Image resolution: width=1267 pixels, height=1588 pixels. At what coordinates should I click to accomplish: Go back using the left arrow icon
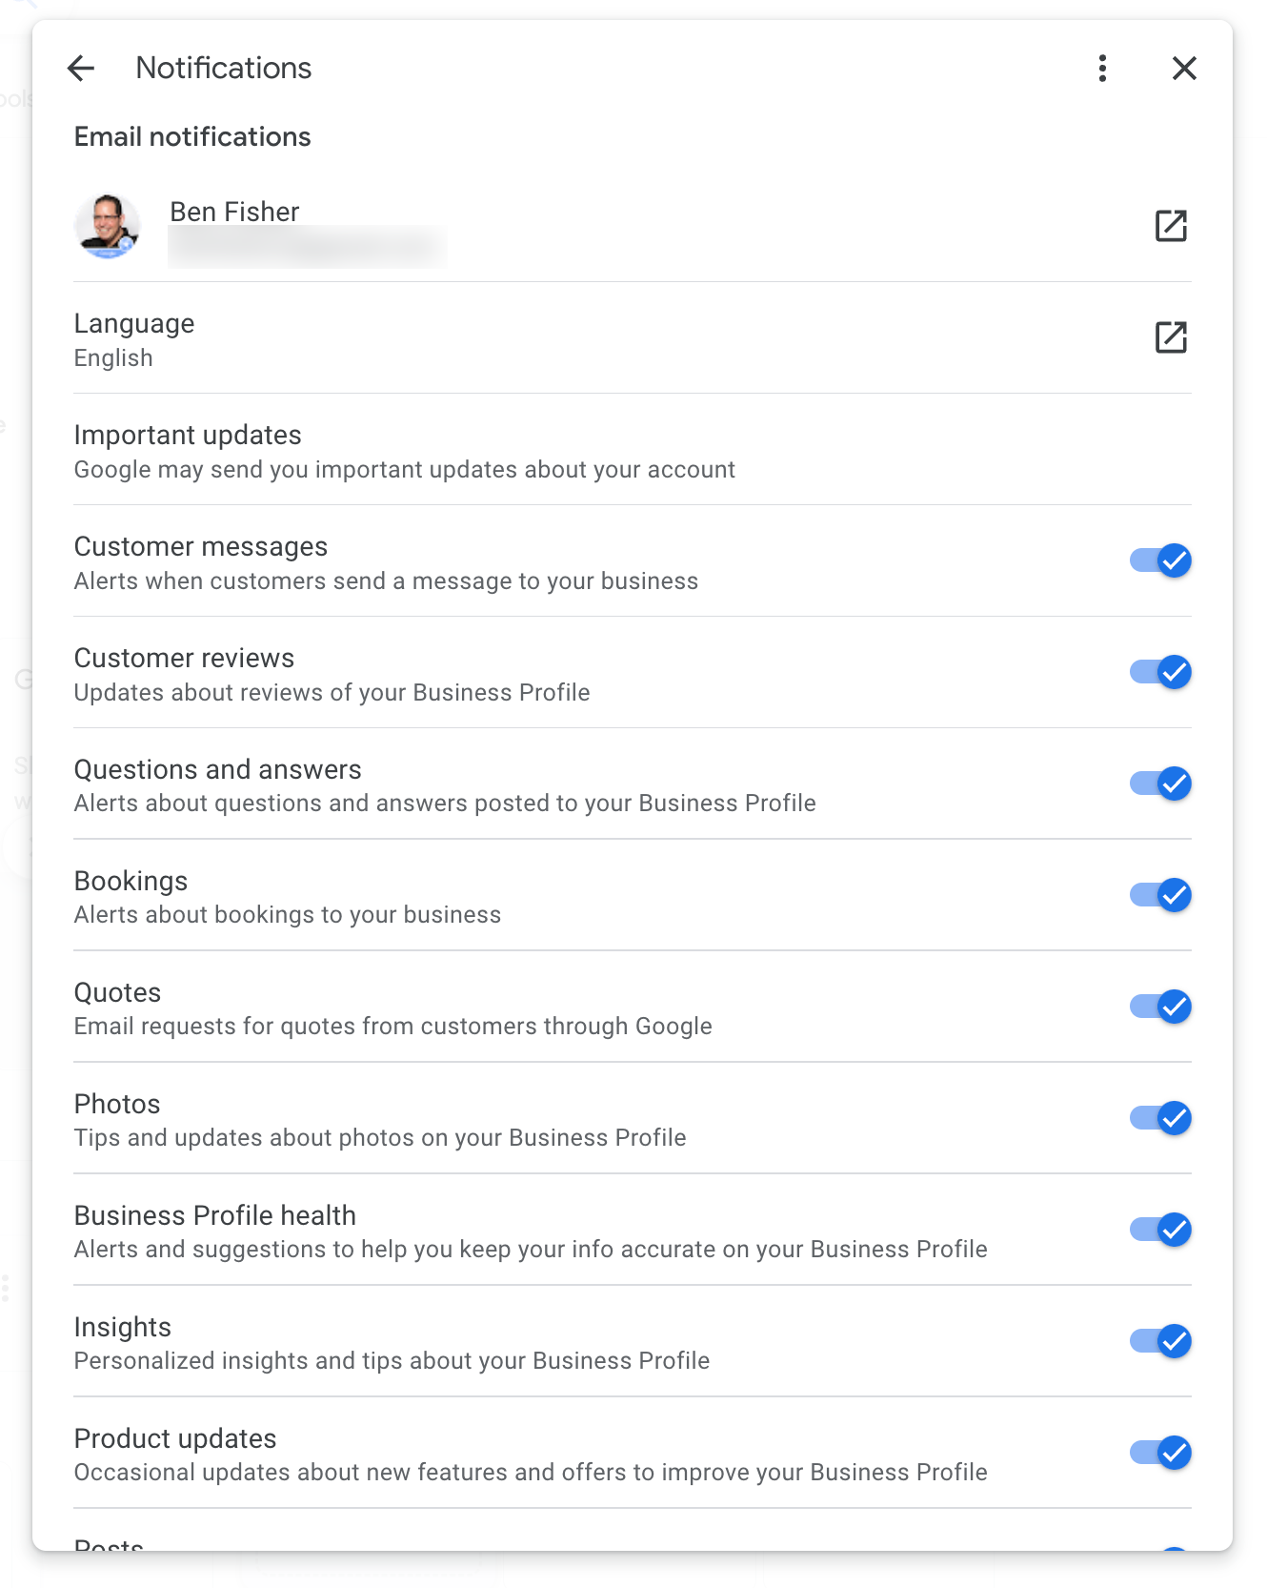pos(81,69)
